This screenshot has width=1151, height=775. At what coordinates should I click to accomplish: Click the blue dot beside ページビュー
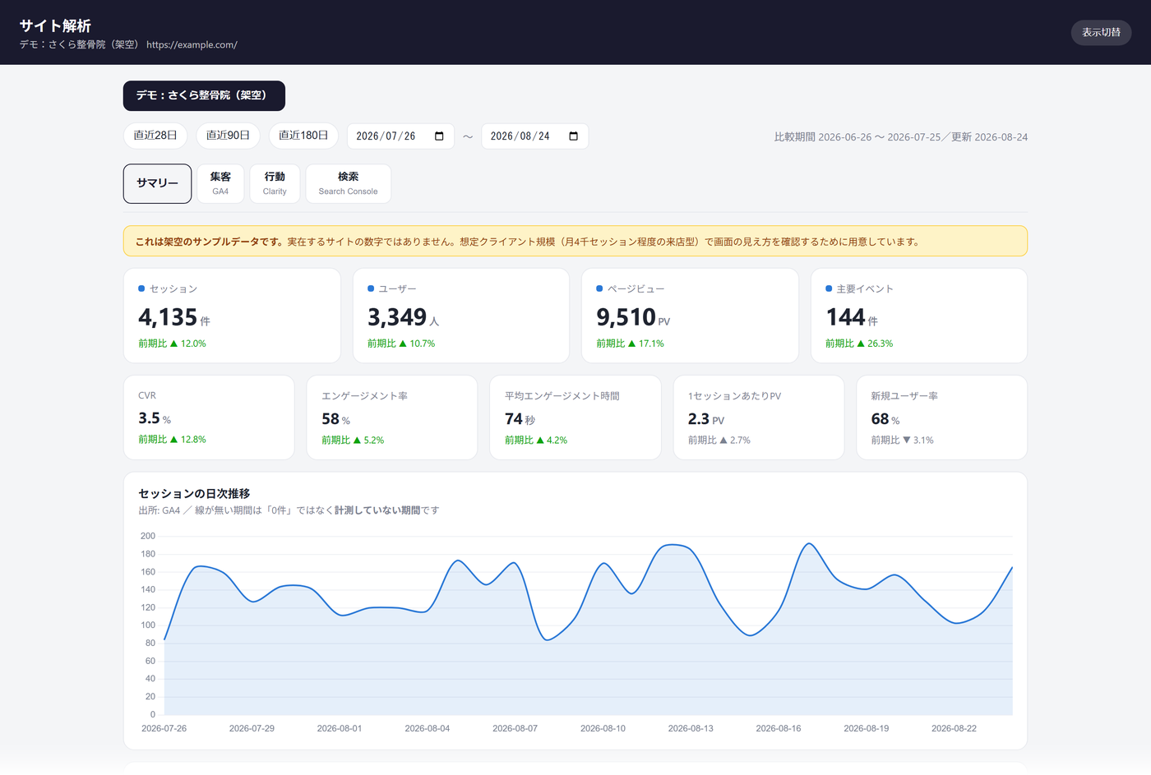pyautogui.click(x=599, y=288)
